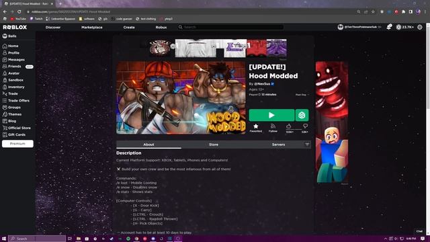This screenshot has height=242, width=430.
Task: Click the red monster skyscraper ad
Action: [332, 122]
